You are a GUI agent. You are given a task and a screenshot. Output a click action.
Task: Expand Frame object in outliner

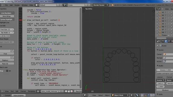(x=157, y=35)
